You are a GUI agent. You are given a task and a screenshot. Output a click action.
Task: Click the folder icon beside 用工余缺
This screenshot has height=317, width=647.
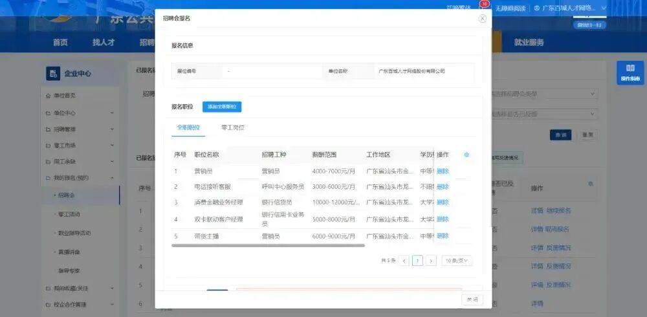tap(48, 162)
